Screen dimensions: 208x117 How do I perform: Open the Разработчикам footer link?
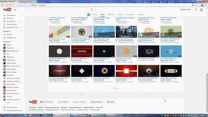tap(88, 108)
